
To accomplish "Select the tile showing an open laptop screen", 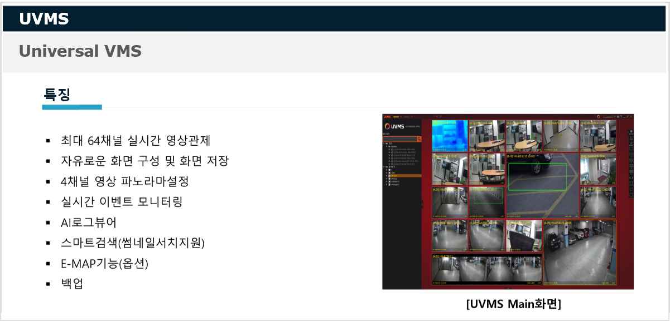I will click(524, 236).
